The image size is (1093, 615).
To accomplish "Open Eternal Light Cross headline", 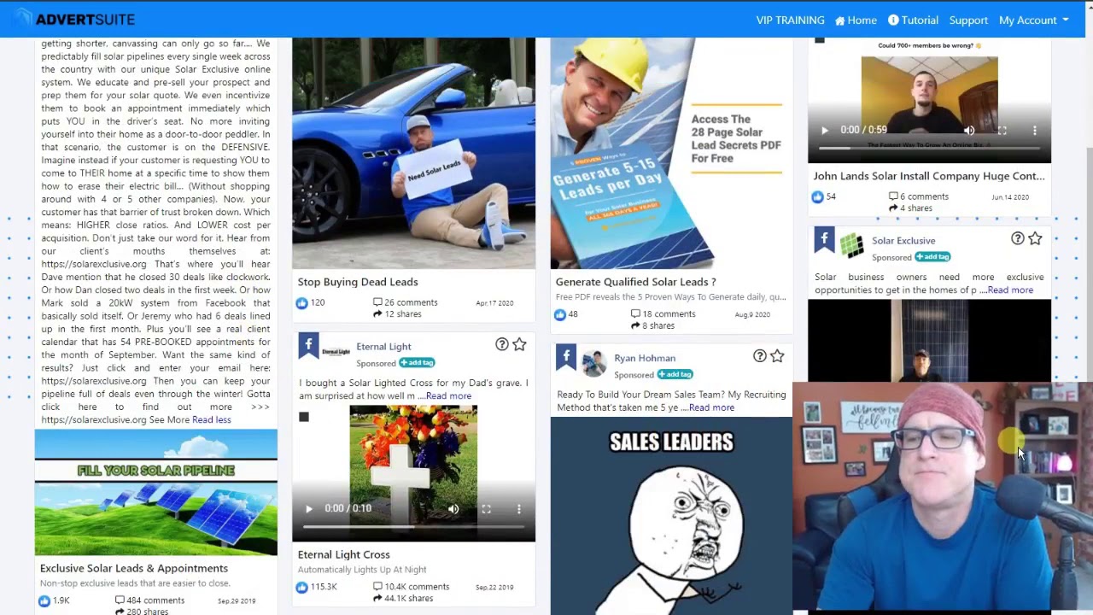I will pos(343,555).
